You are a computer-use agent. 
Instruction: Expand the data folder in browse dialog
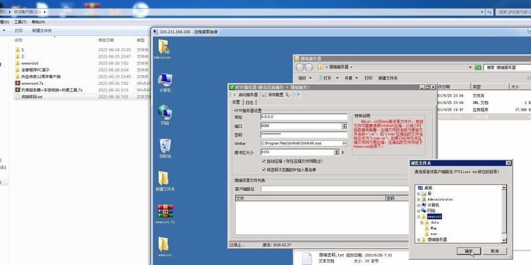(x=422, y=223)
